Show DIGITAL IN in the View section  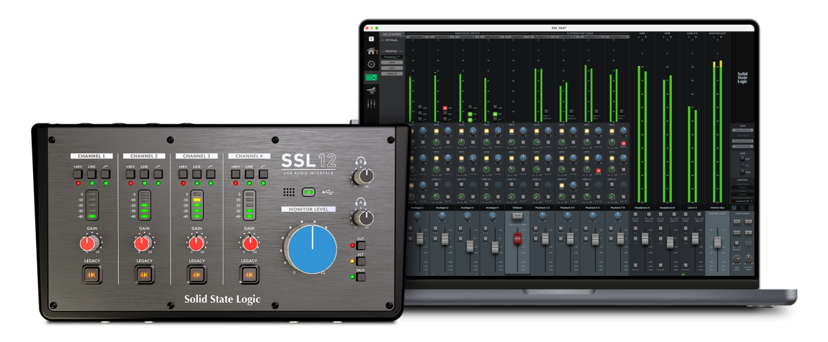(742, 136)
